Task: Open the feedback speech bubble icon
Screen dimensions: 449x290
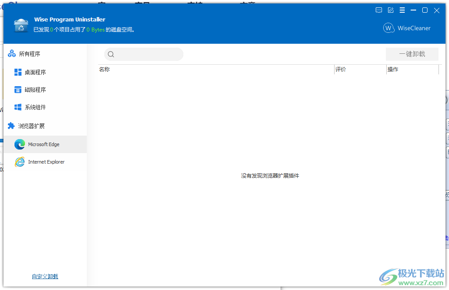Action: (378, 10)
